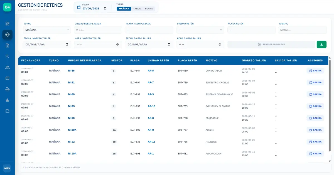This screenshot has width=334, height=175.
Task: Click the table's vertical scrollbar
Action: pos(330,105)
